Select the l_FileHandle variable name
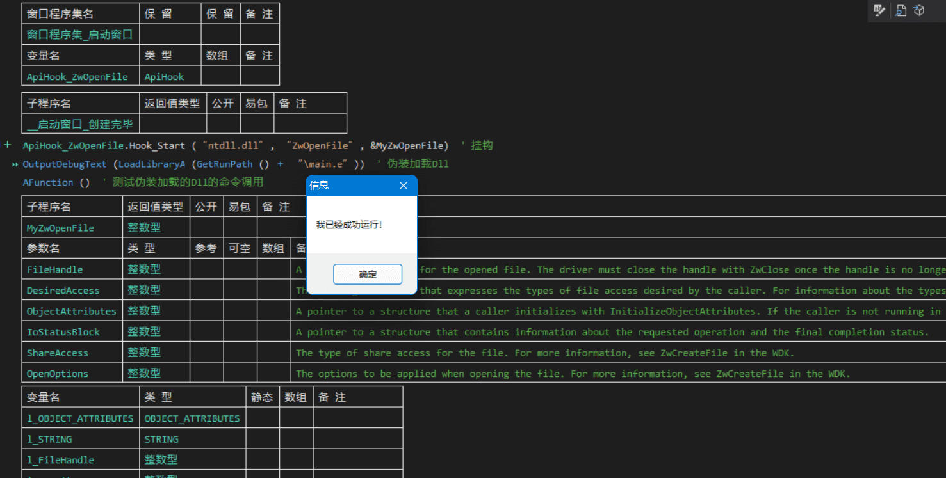 60,460
